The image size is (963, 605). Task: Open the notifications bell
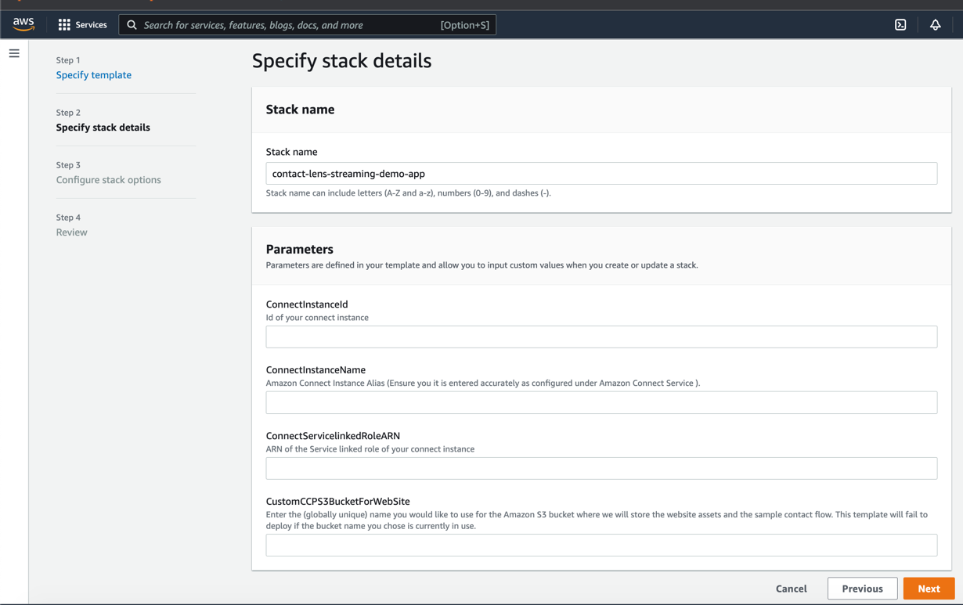pos(935,25)
